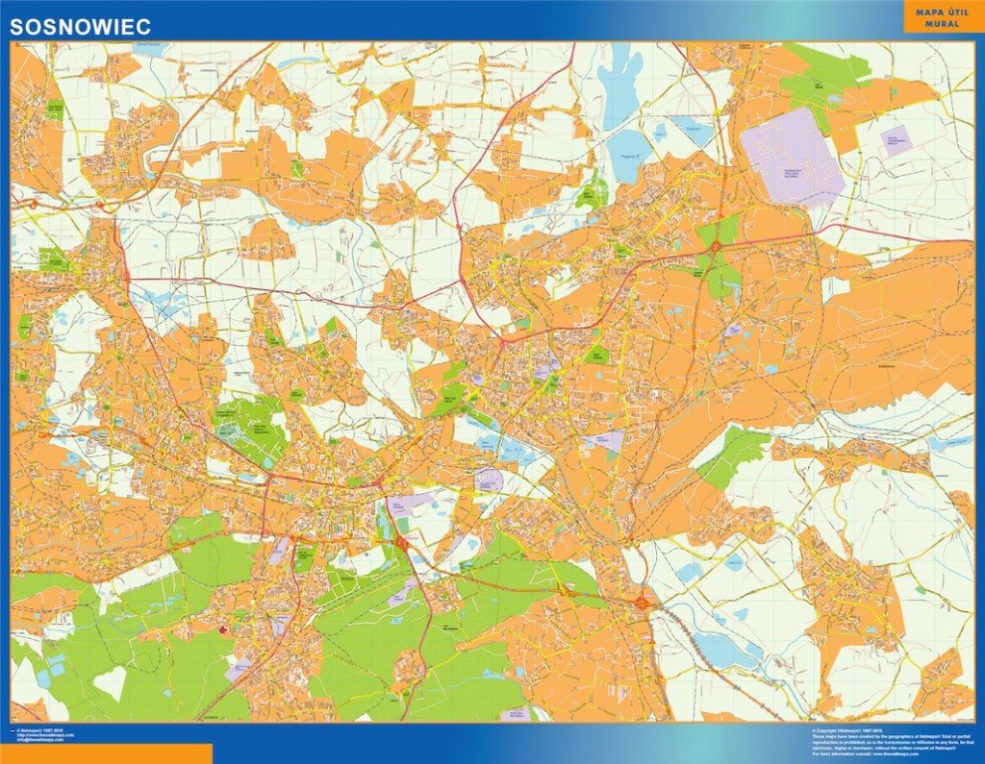The width and height of the screenshot is (985, 764).
Task: Click the small Netmaps logo bottom-left
Action: tap(13, 730)
